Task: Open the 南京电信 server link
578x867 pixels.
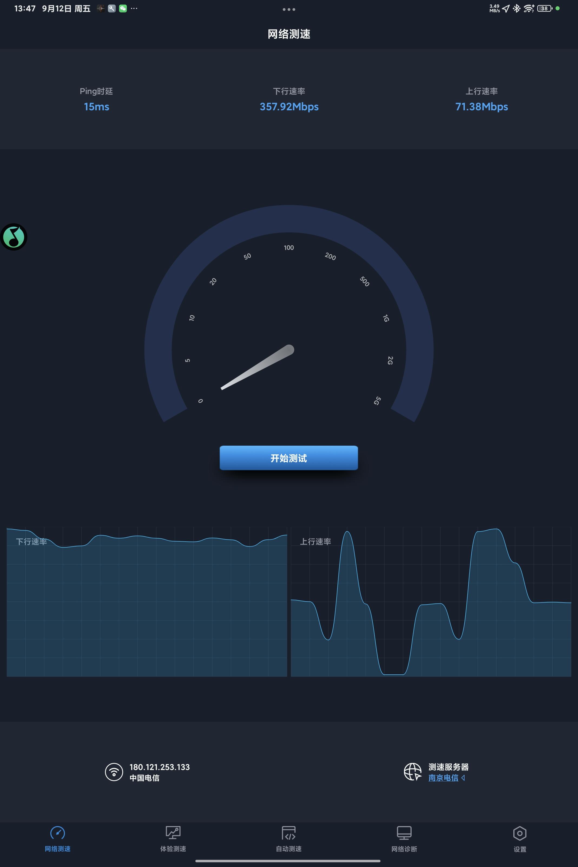Action: tap(443, 778)
